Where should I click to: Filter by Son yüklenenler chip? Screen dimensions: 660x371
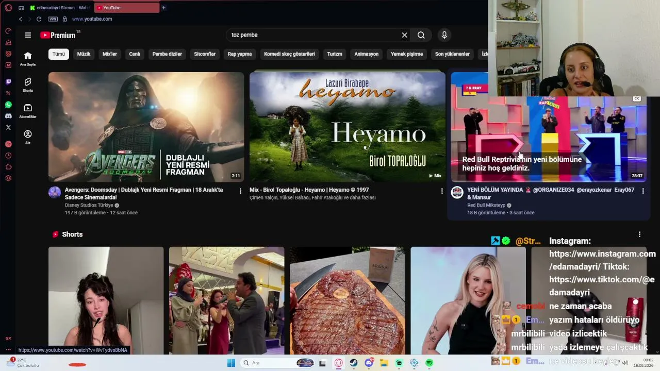(452, 54)
